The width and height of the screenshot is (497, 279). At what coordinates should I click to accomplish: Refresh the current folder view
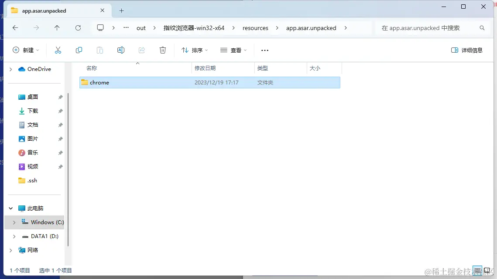pos(78,28)
